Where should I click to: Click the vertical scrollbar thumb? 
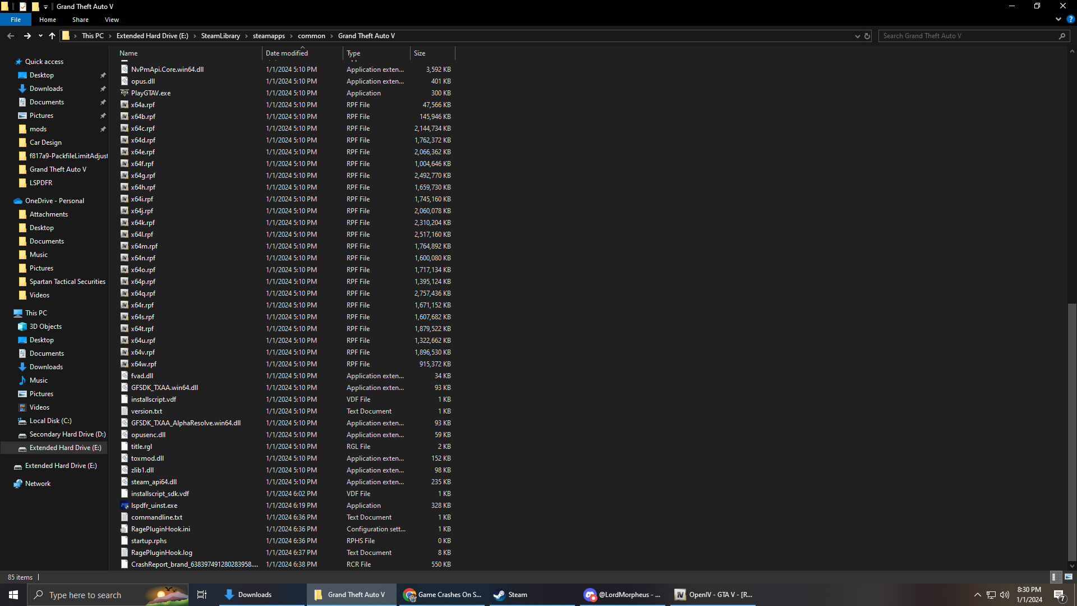tap(1071, 432)
